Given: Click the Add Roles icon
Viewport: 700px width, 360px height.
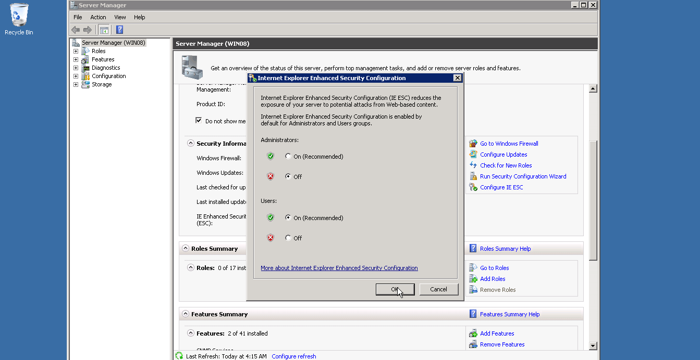Looking at the screenshot, I should pos(473,279).
